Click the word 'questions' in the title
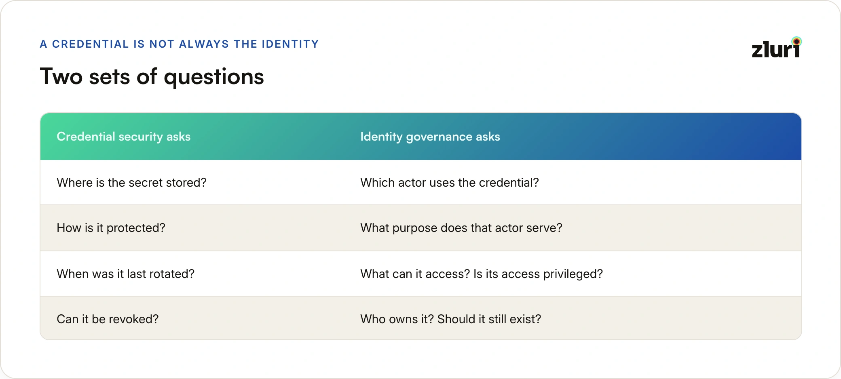 tap(214, 78)
